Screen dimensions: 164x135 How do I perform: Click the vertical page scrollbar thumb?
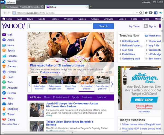(162, 31)
